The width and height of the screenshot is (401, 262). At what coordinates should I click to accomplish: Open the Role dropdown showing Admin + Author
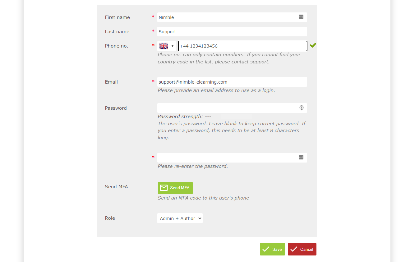point(180,218)
